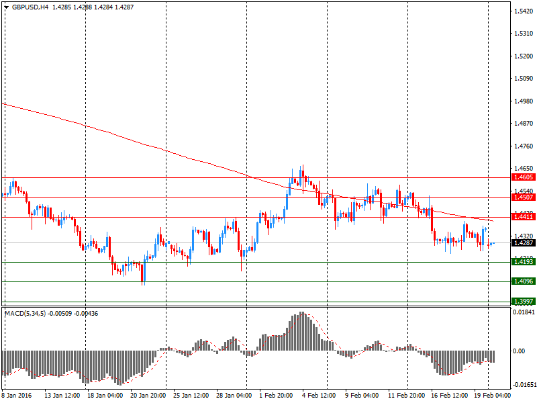537x403 pixels.
Task: Select the GBPUSD,H4 chart title text
Action: tap(30, 7)
